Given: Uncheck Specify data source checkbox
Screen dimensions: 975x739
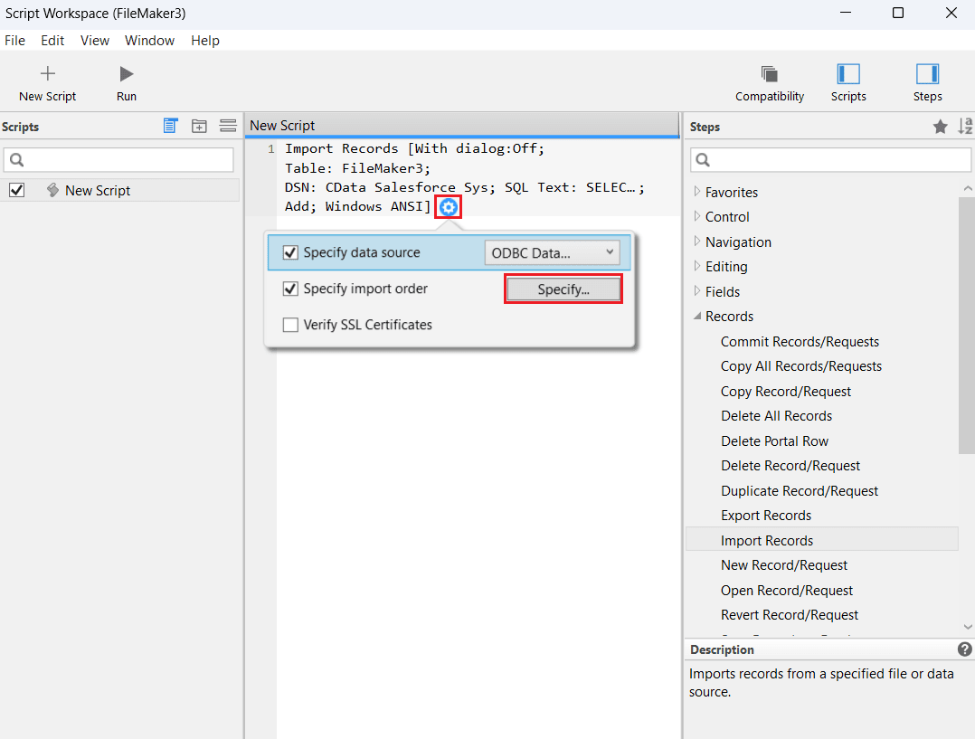Looking at the screenshot, I should point(290,253).
